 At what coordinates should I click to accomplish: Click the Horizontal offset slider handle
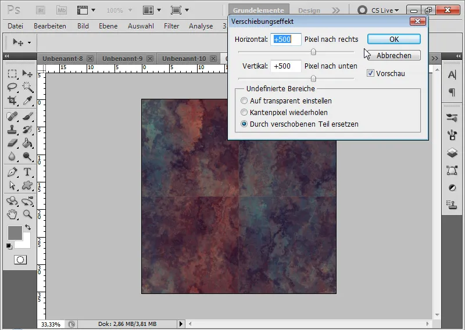coord(313,52)
